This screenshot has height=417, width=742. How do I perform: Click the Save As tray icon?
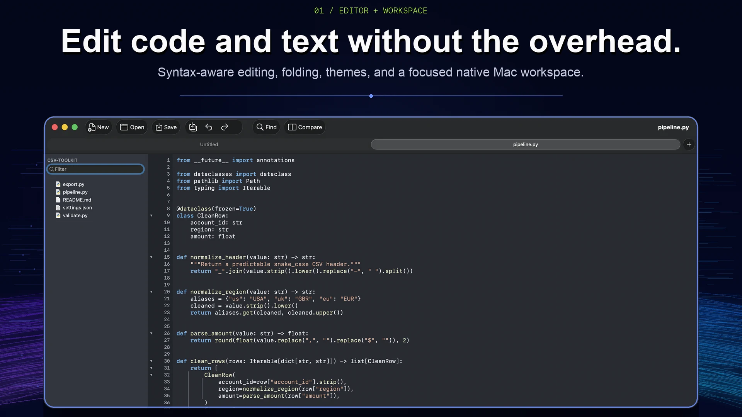point(193,127)
